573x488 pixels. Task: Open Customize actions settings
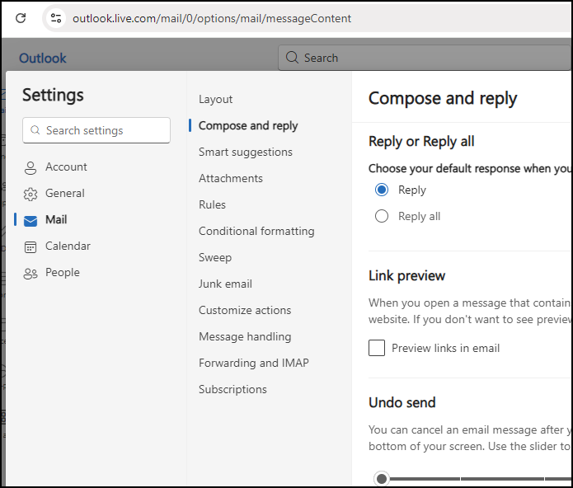245,310
